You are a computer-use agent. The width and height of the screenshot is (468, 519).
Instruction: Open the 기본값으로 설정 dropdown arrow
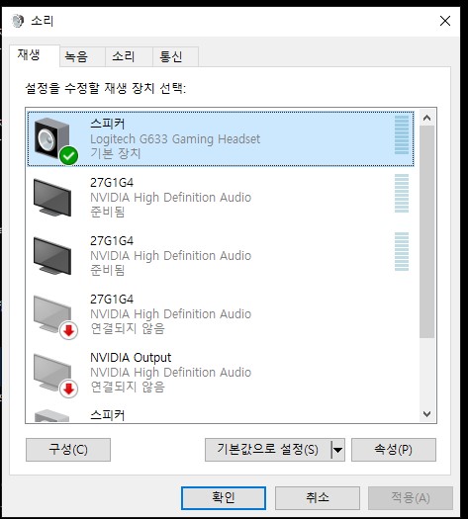click(x=337, y=450)
